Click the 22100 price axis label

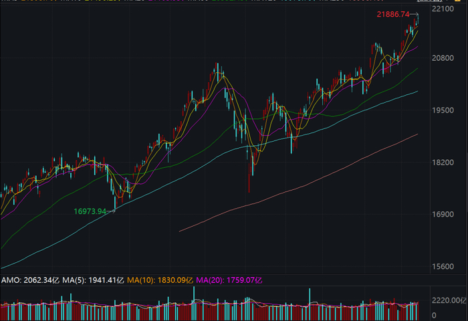pyautogui.click(x=443, y=9)
